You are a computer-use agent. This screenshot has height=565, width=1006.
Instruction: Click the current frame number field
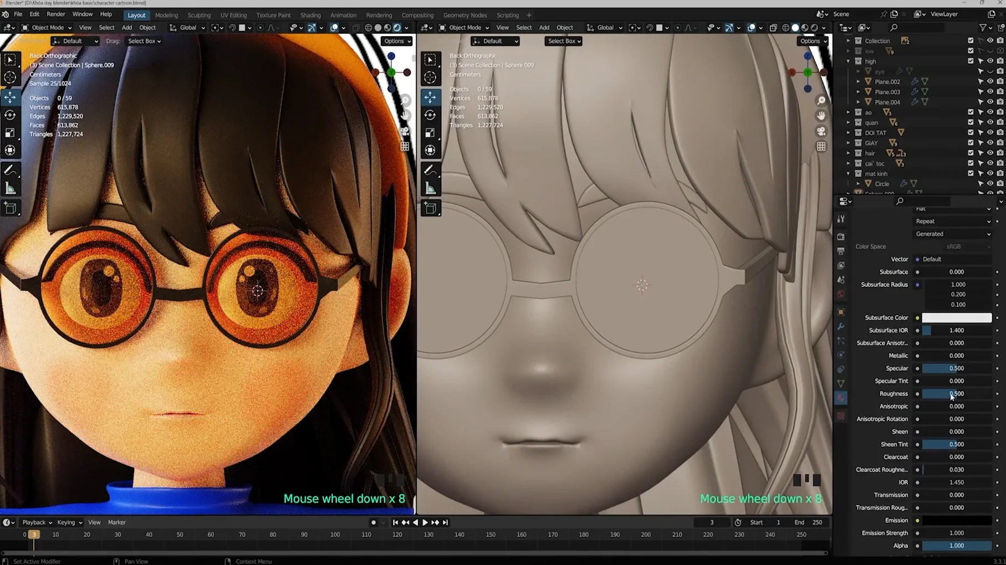(712, 522)
